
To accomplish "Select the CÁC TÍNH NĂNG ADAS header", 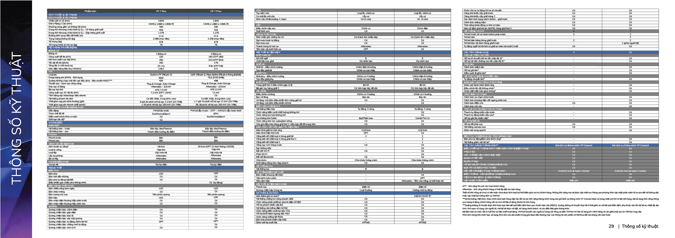I will click(476, 52).
